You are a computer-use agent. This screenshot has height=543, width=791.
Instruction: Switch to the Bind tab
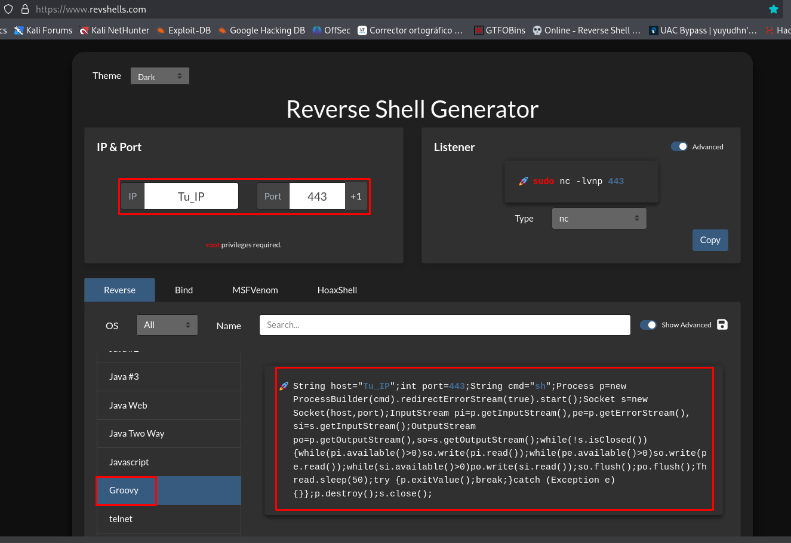tap(184, 290)
